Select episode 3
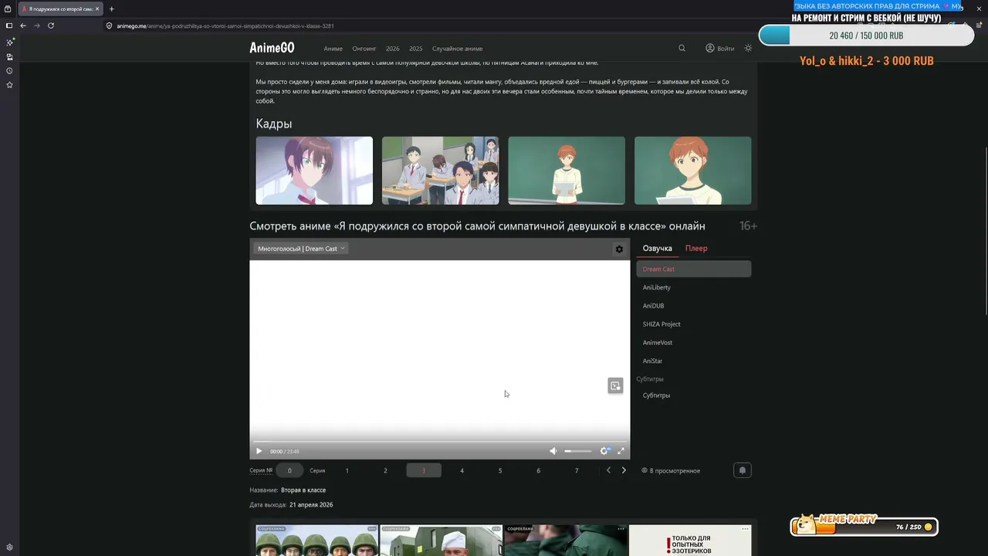 pyautogui.click(x=424, y=470)
